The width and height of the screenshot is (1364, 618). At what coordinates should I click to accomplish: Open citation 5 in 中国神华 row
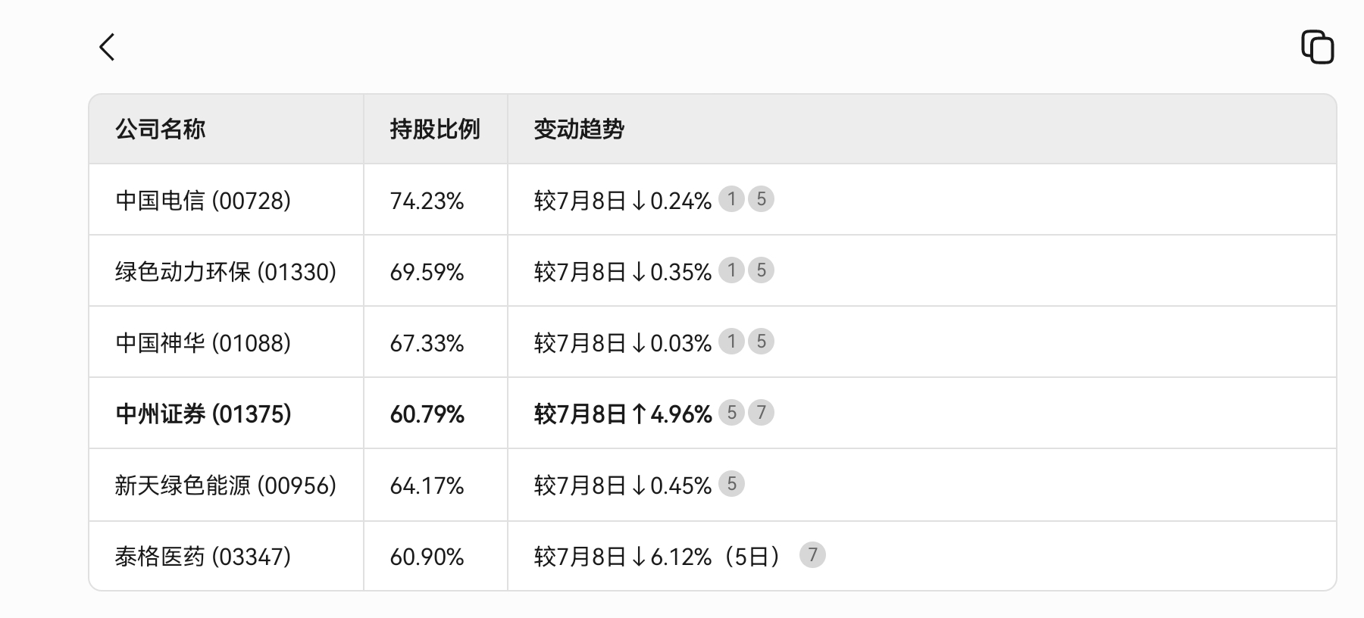762,342
